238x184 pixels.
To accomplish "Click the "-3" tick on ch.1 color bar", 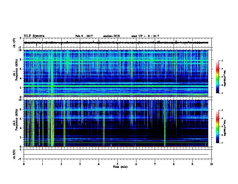I will coord(221,60).
